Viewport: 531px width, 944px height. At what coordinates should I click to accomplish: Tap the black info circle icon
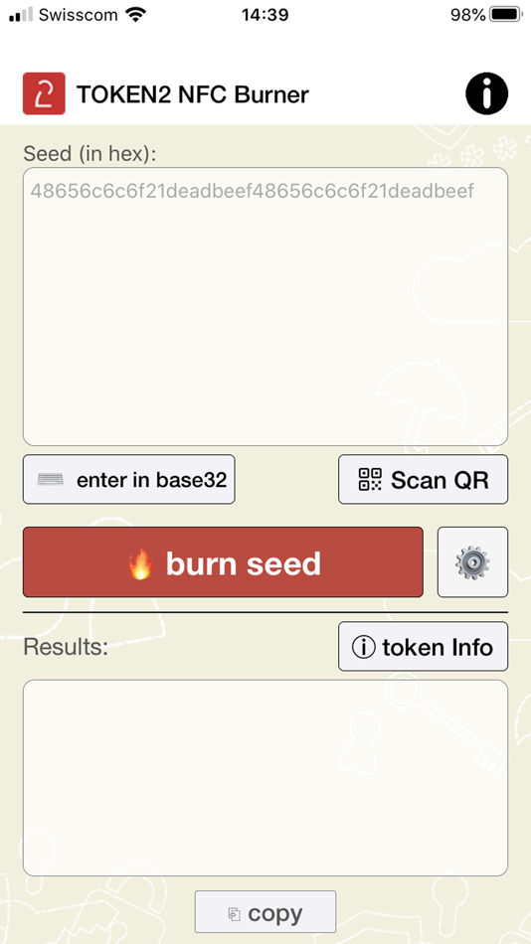(x=486, y=93)
